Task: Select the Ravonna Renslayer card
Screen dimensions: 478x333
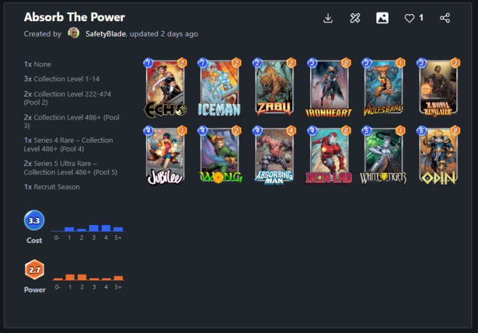Action: (438, 87)
